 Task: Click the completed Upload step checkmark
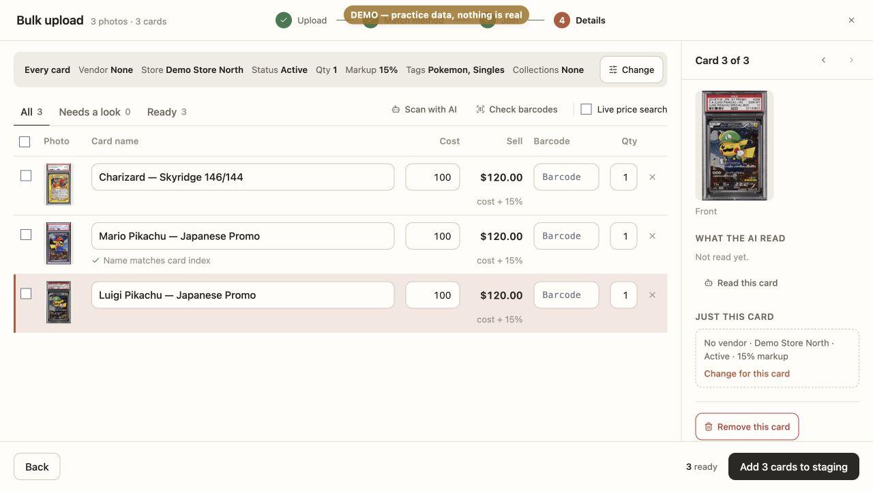tap(284, 20)
